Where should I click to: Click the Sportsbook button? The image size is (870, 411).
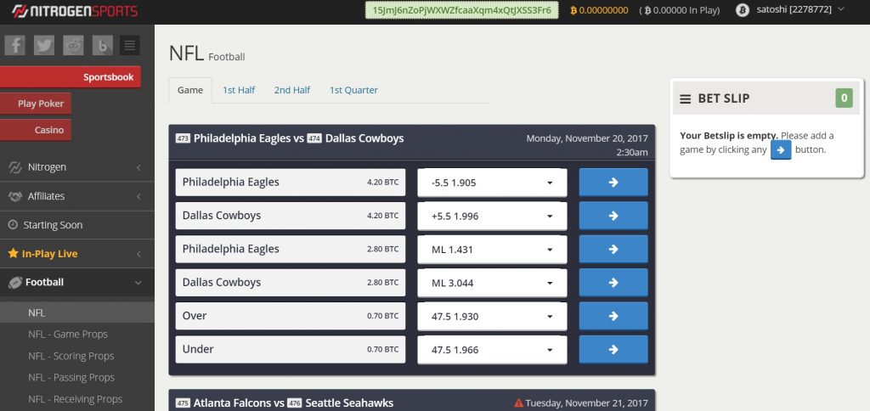[71, 77]
